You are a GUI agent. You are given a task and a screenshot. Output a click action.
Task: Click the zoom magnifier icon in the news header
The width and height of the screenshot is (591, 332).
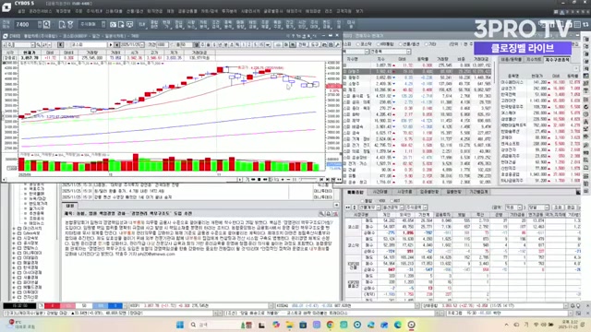[321, 214]
